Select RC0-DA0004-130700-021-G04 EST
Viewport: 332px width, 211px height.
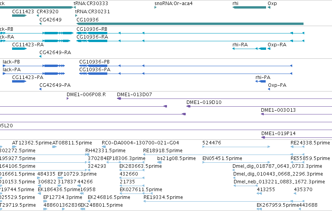point(104,147)
